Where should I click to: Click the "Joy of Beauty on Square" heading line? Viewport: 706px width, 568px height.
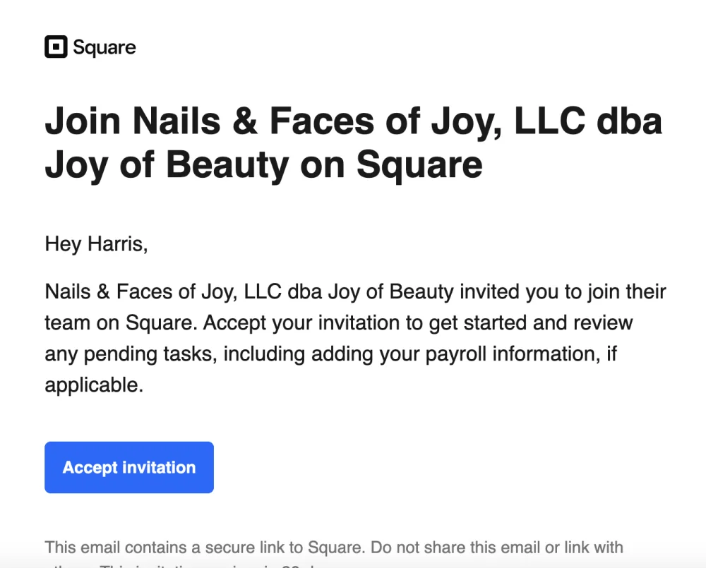(263, 164)
